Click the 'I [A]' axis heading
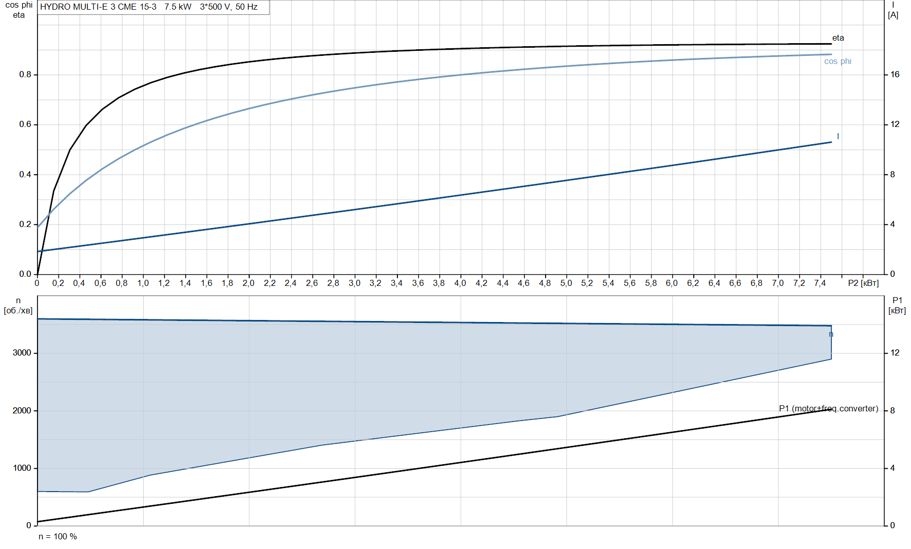The height and width of the screenshot is (549, 911). pyautogui.click(x=893, y=10)
